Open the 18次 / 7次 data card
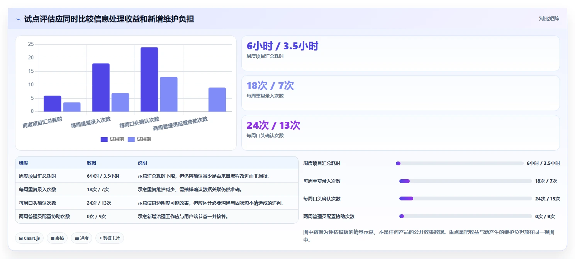This screenshot has height=259, width=575. pyautogui.click(x=400, y=93)
